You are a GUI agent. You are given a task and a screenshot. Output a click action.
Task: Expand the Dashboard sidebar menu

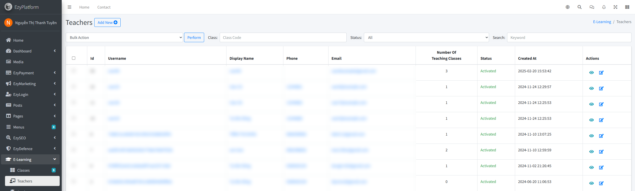(30, 51)
